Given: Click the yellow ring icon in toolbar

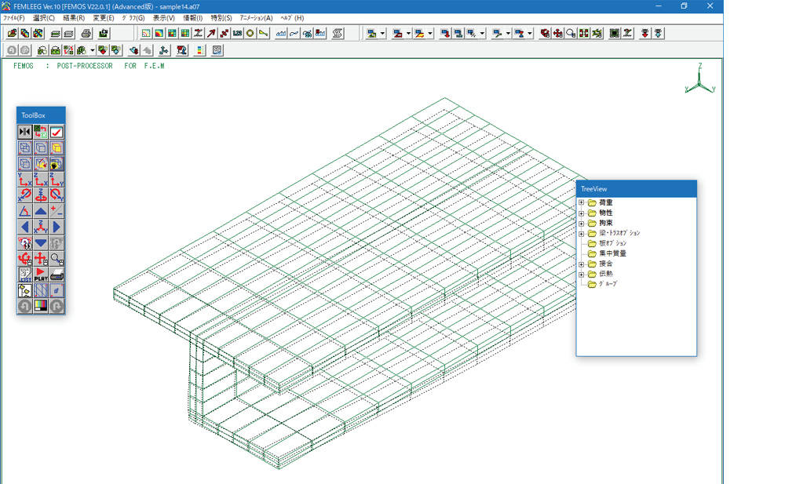Looking at the screenshot, I should point(250,34).
